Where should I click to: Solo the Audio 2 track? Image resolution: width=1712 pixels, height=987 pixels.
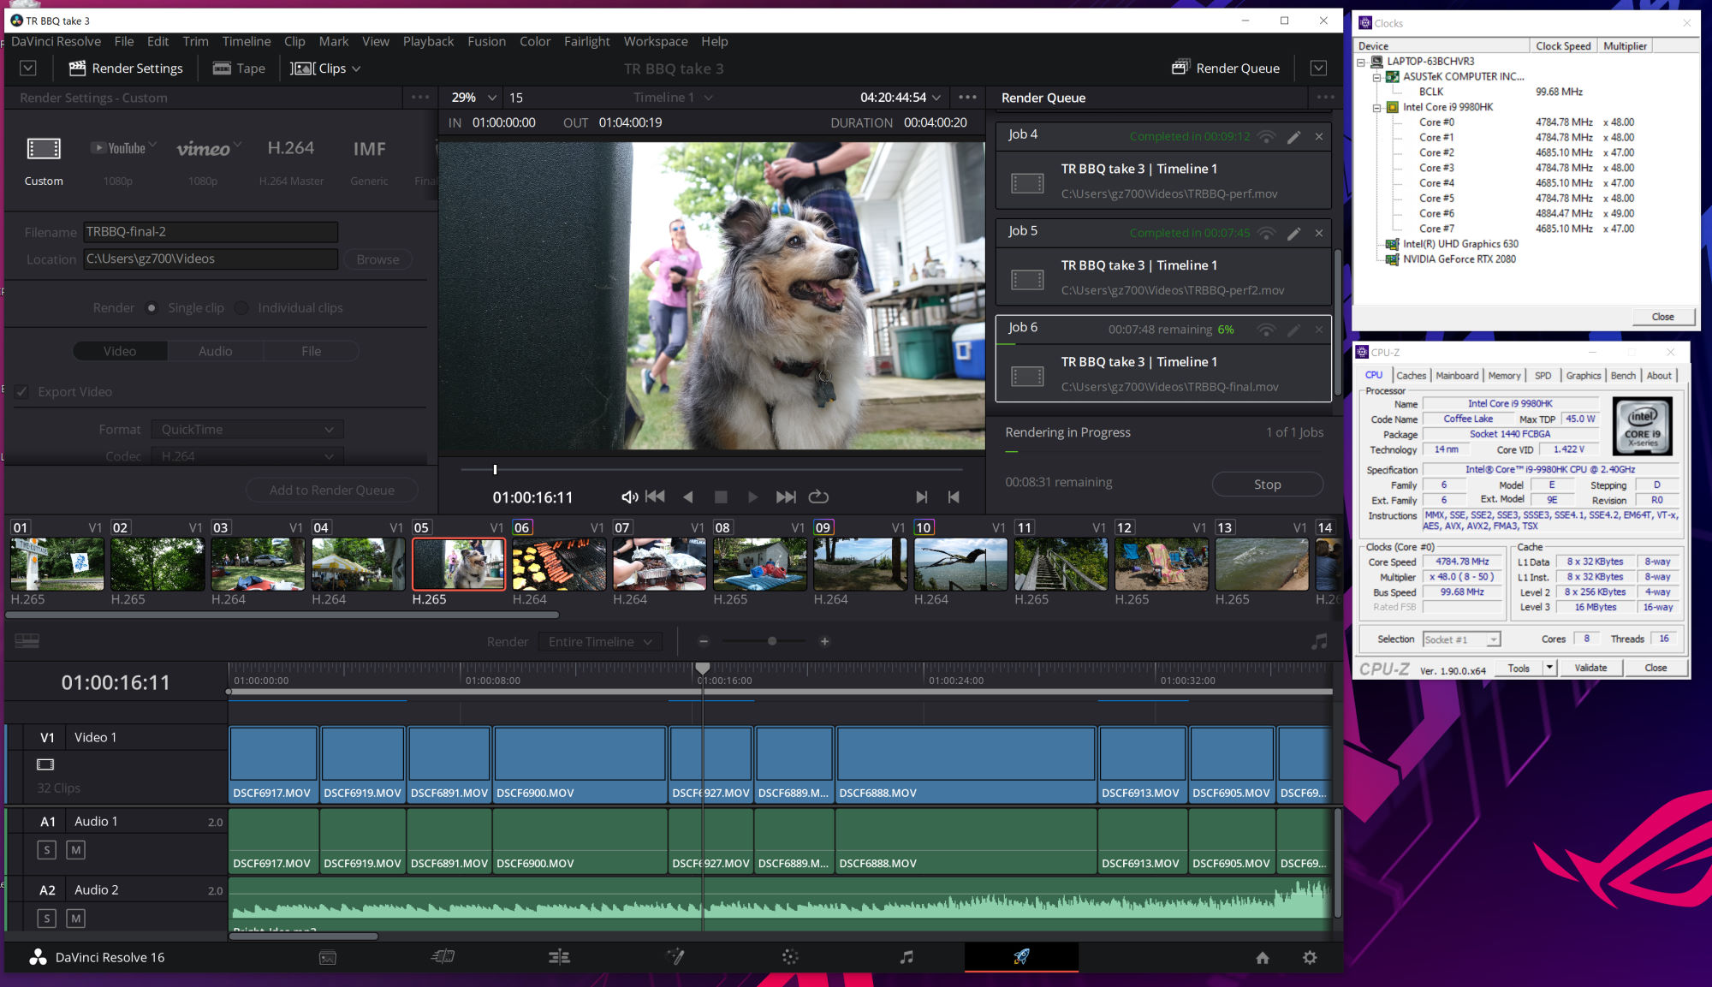coord(47,919)
